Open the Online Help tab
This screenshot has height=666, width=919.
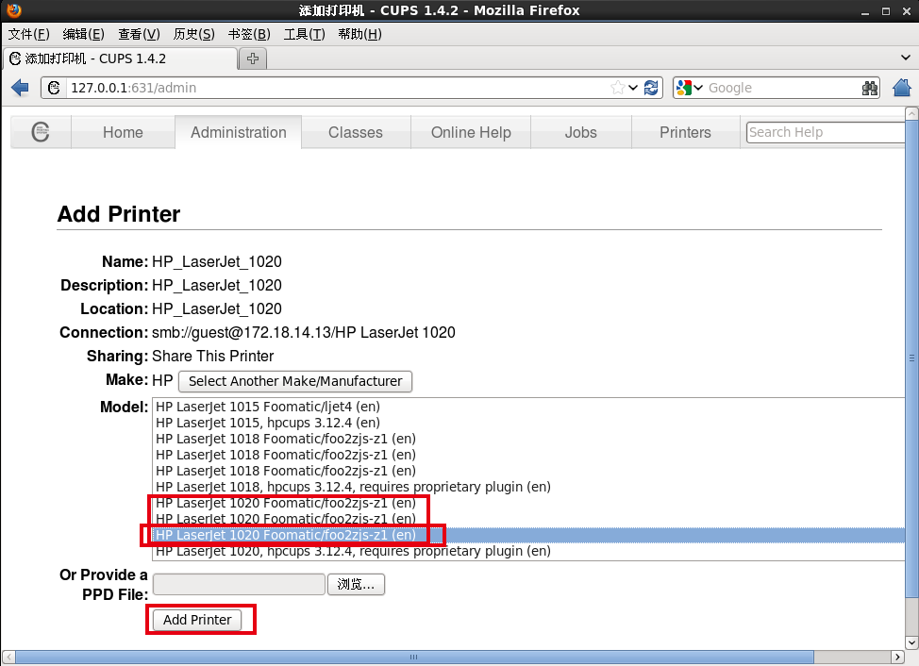pyautogui.click(x=471, y=132)
